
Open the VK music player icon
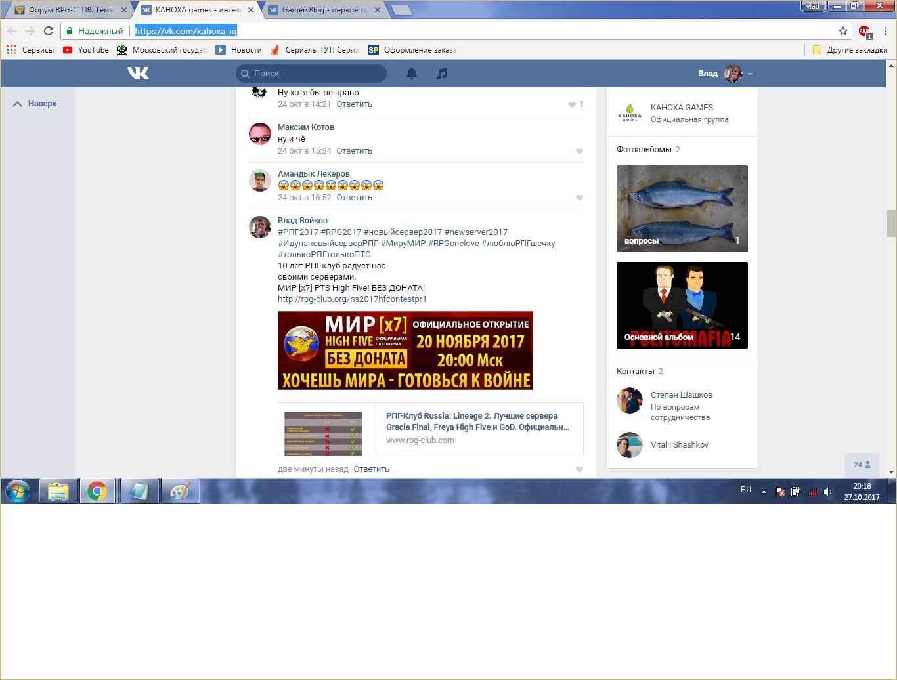tap(442, 74)
